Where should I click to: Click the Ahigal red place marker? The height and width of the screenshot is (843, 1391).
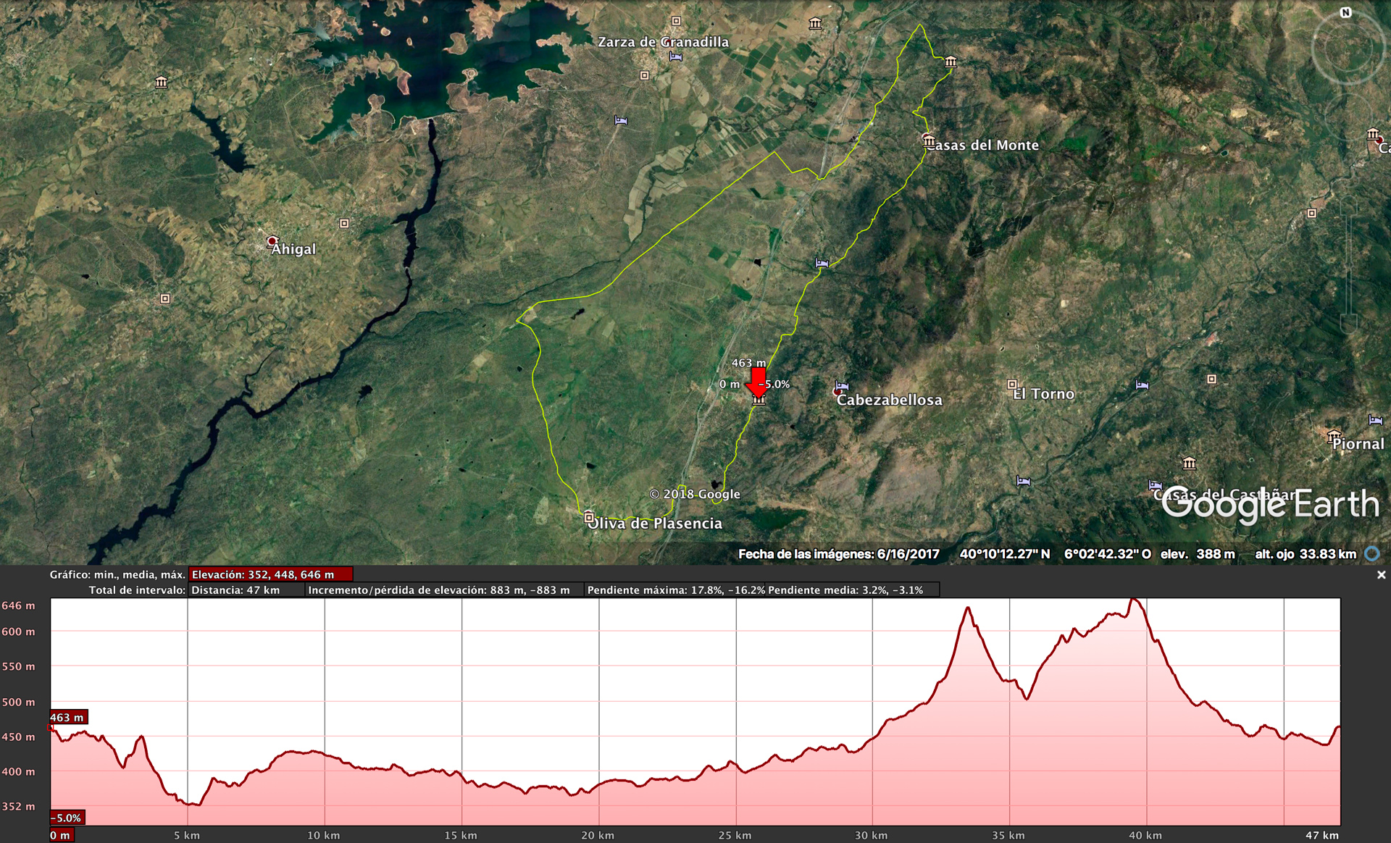click(x=272, y=241)
